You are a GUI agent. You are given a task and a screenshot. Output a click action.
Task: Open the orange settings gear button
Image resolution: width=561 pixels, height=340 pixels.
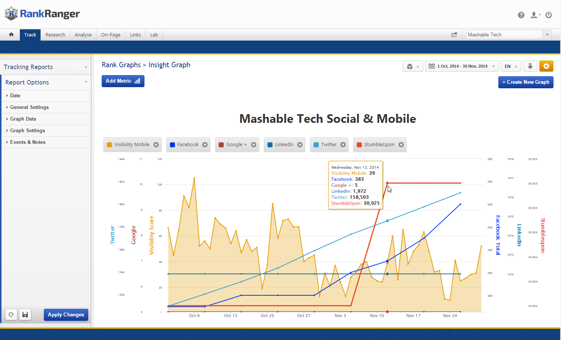coord(546,66)
